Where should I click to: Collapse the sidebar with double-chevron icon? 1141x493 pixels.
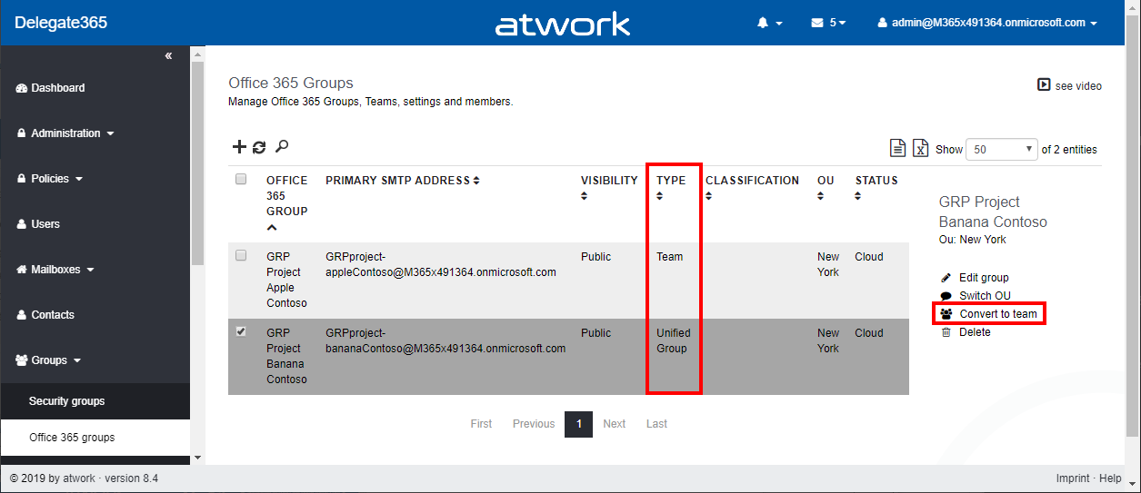click(168, 56)
